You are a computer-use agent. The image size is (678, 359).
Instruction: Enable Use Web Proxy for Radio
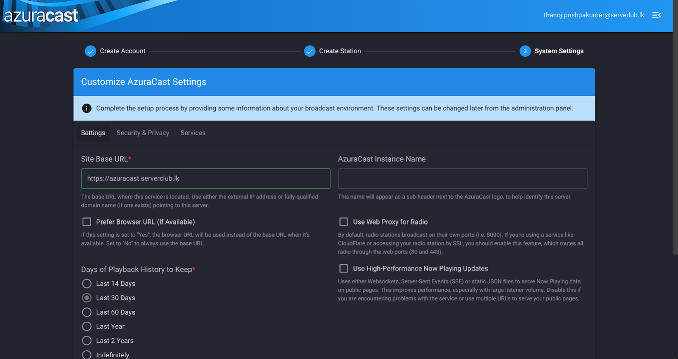(x=344, y=222)
